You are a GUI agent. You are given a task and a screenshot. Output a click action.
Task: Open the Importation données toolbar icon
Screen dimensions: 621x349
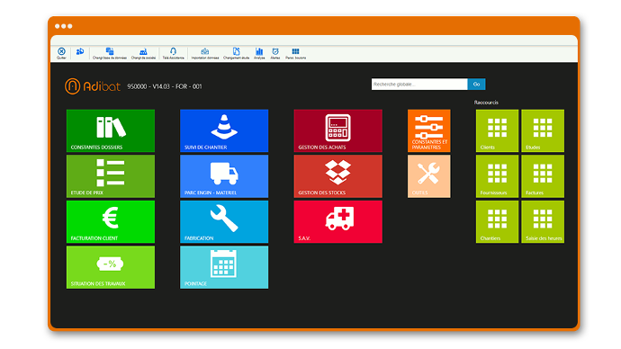[x=205, y=51]
